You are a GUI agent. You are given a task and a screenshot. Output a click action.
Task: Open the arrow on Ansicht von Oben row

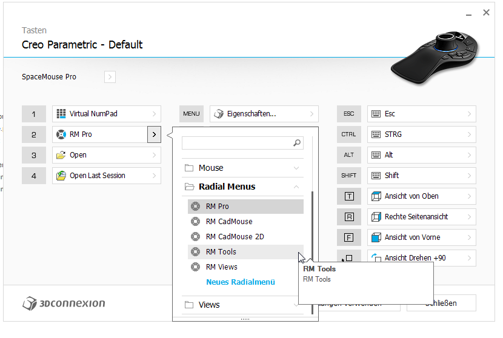coord(469,196)
